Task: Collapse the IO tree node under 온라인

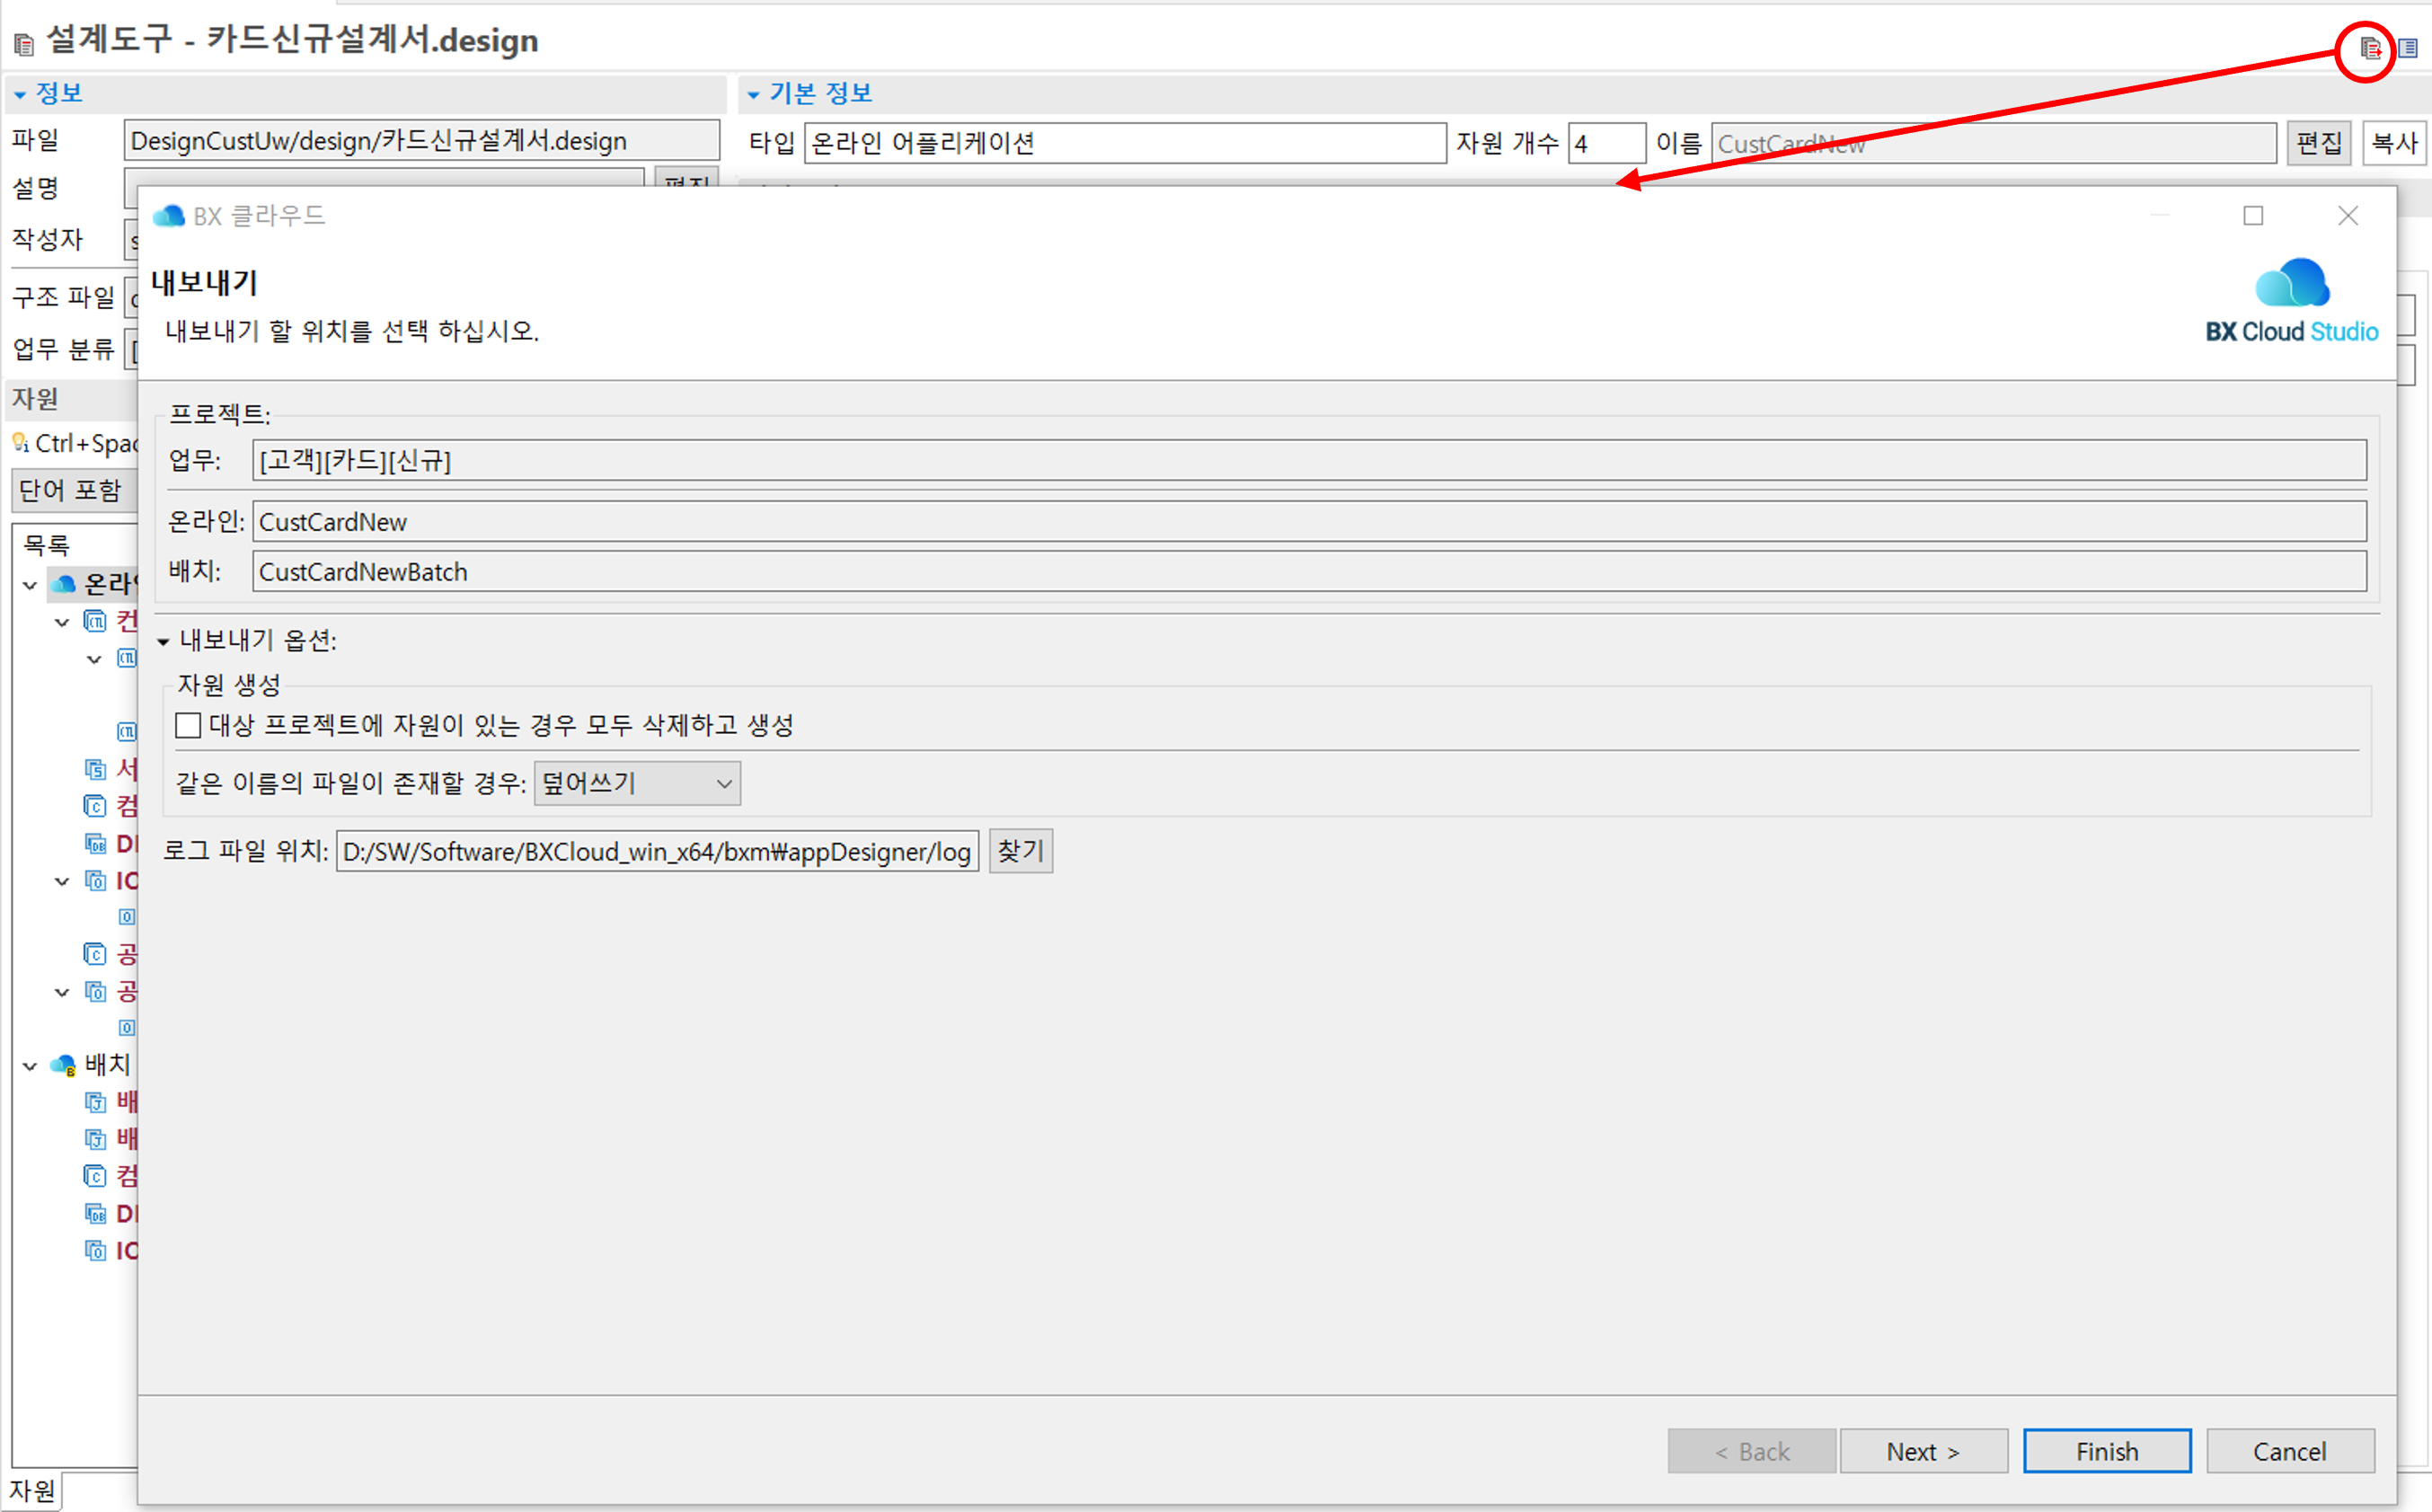Action: [62, 881]
